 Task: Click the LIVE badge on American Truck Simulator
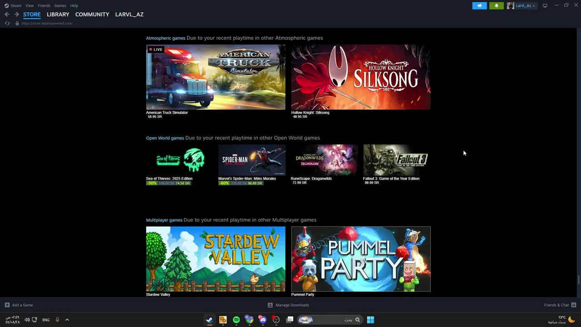[155, 50]
